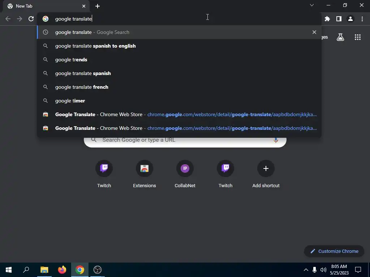Image resolution: width=370 pixels, height=277 pixels.
Task: Start voice search with the microphone
Action: (276, 140)
